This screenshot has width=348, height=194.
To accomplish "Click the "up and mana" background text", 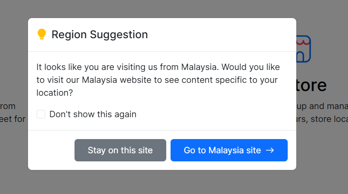I will pos(322,106).
